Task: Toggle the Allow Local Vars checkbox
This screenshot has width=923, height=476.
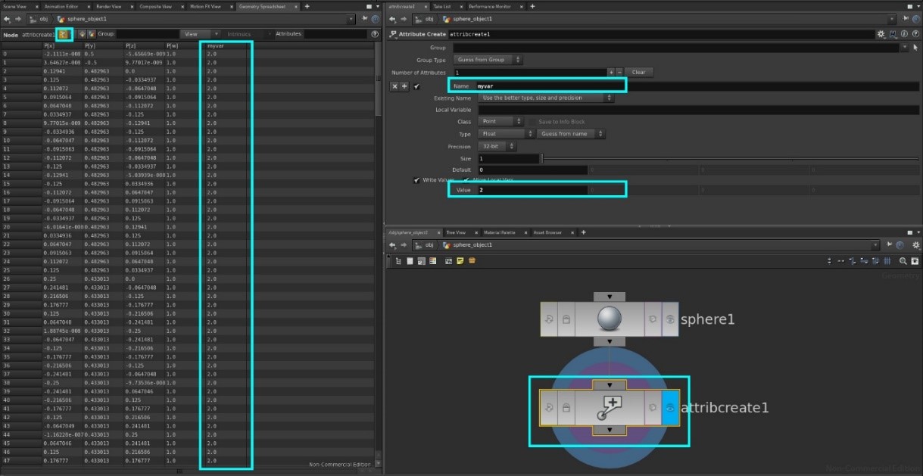Action: pos(466,180)
